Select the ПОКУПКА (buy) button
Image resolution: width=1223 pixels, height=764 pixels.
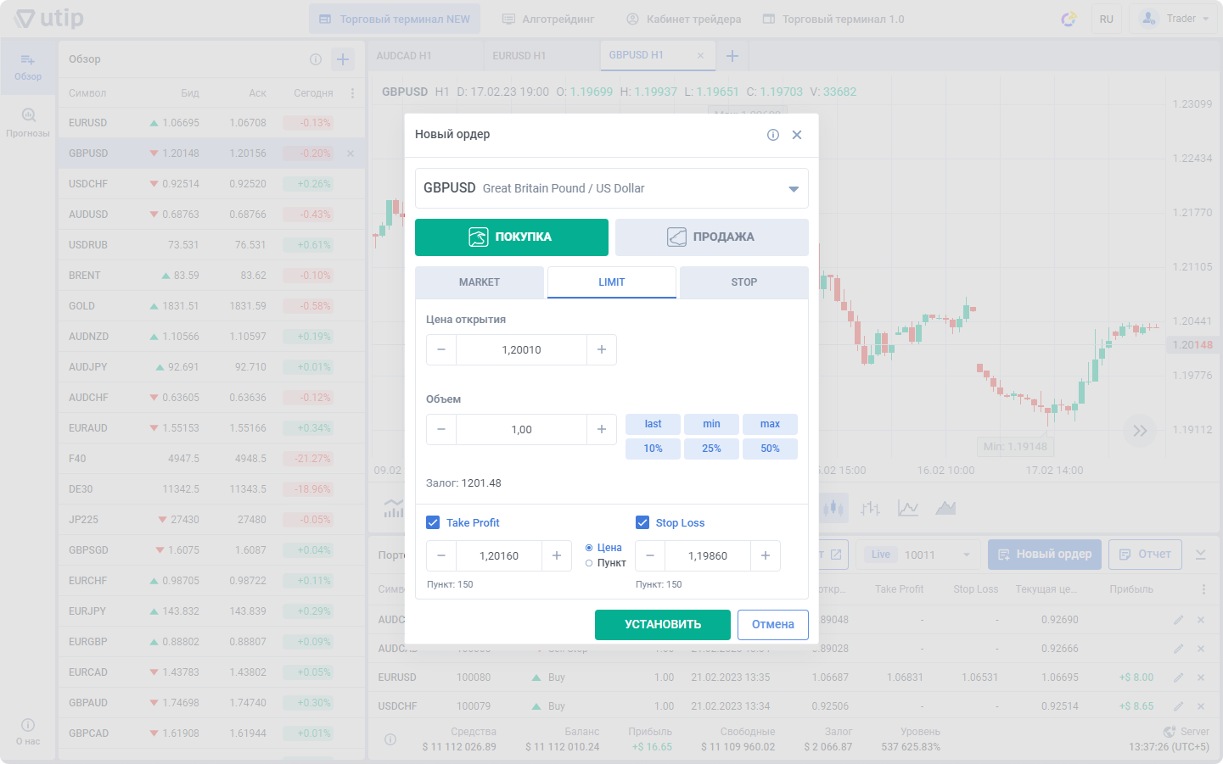click(512, 237)
